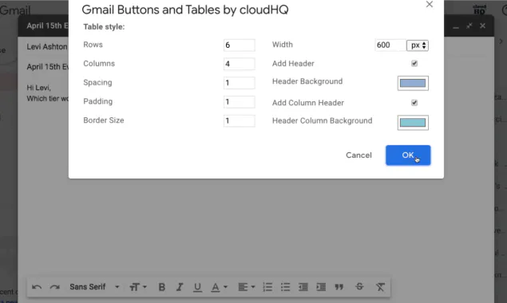Click the Undo icon in compose toolbar
The width and height of the screenshot is (507, 303).
click(x=37, y=287)
